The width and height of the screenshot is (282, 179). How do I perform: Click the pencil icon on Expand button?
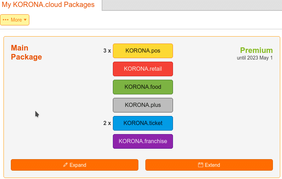[65, 165]
